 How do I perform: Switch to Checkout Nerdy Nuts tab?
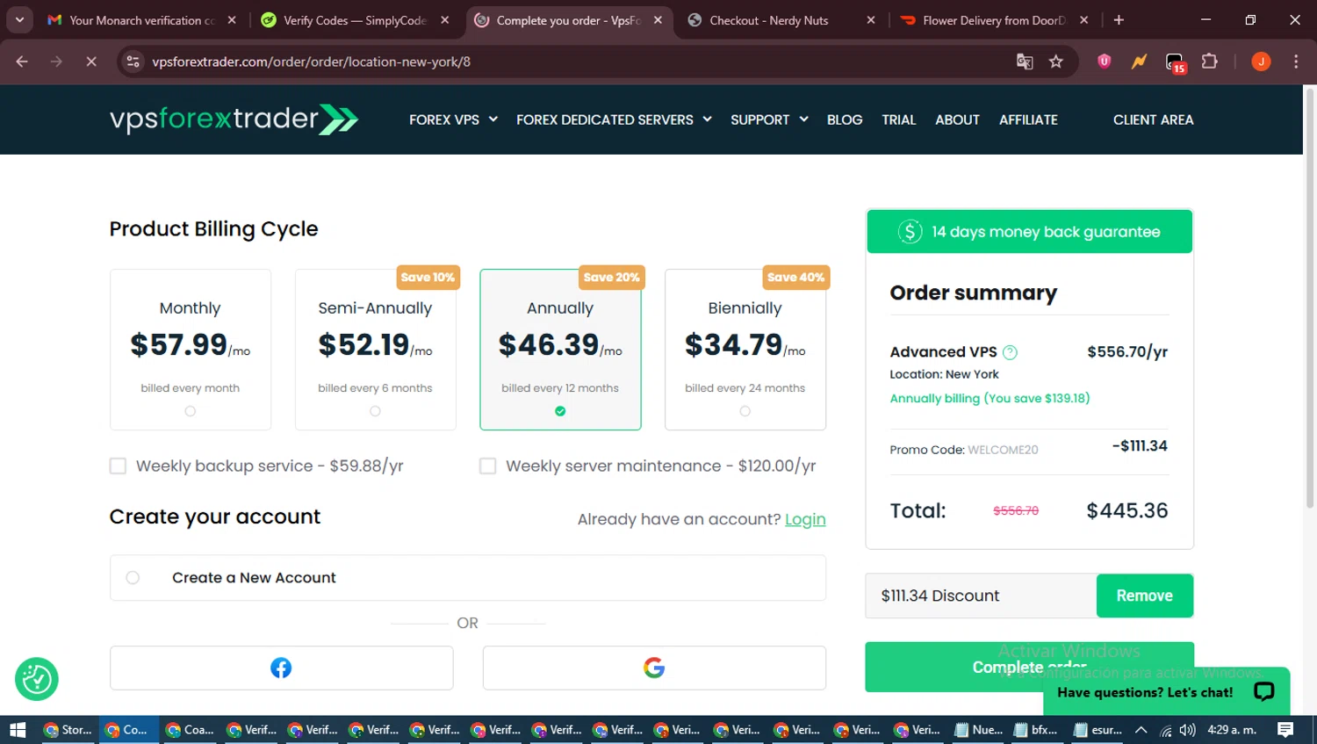tap(780, 20)
